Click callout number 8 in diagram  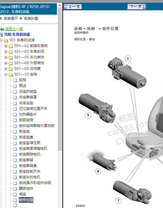(x=98, y=171)
